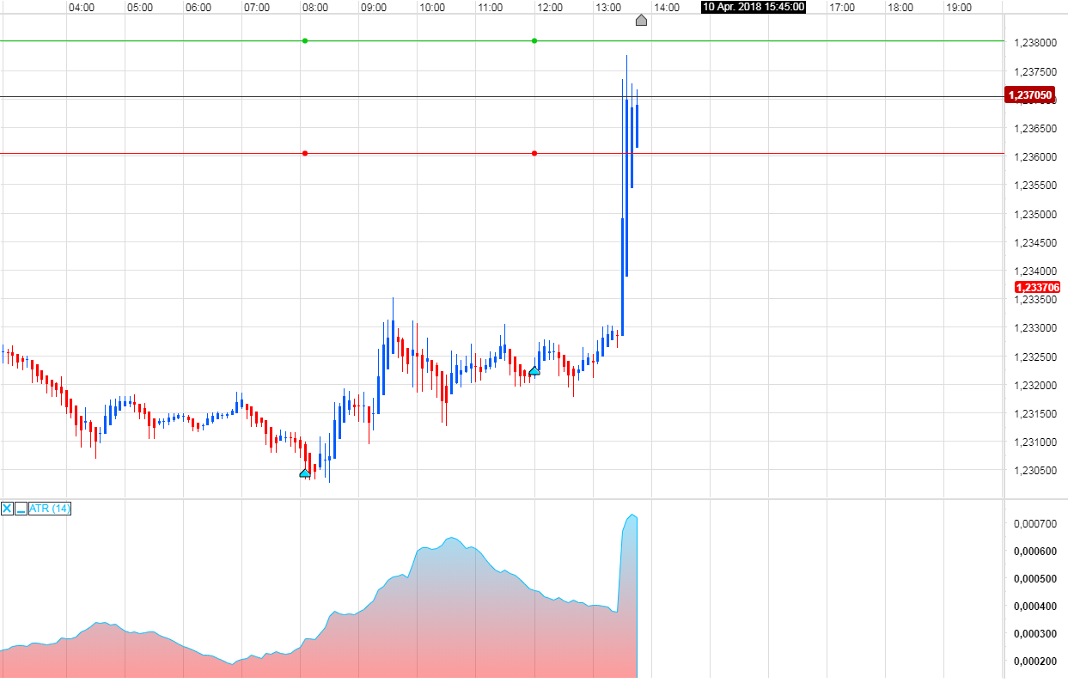Select the ATR area chart peak
The height and width of the screenshot is (683, 1068).
(633, 515)
